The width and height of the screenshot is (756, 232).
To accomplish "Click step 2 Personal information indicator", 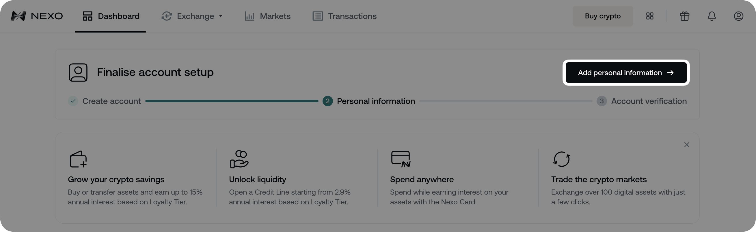I will (327, 101).
